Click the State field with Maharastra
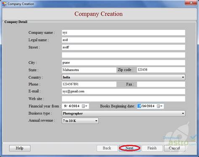Viewport: 199px width, 157px height. (89, 70)
